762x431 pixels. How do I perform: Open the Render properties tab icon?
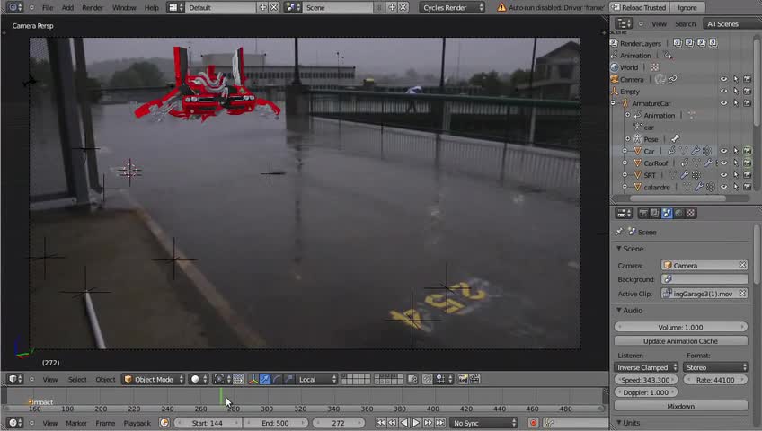(x=643, y=213)
